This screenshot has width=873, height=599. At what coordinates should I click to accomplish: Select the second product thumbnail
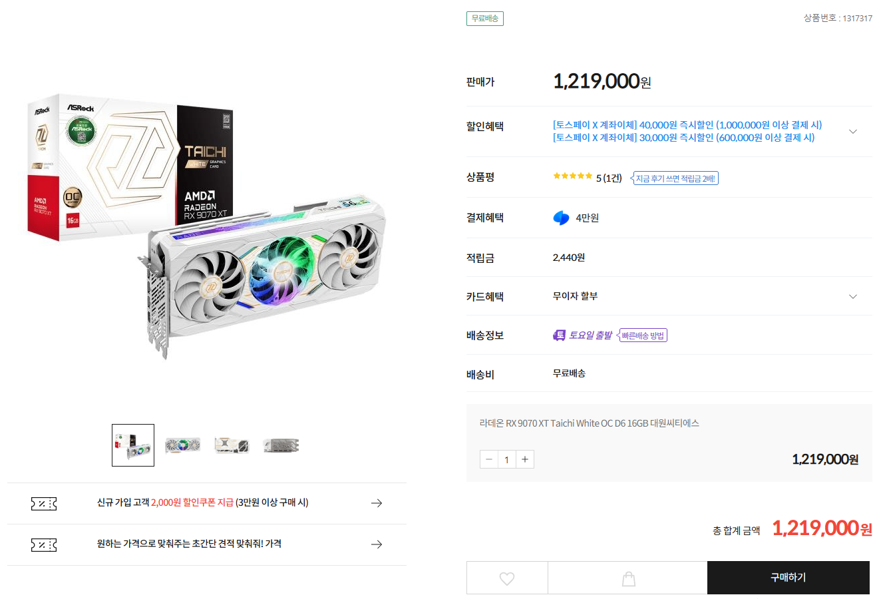tap(182, 445)
